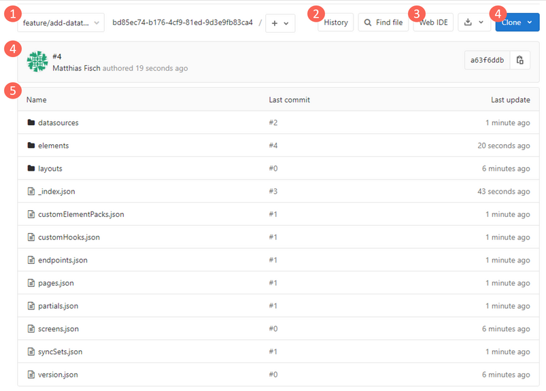Open the customElementPacks.json file
The image size is (546, 391).
tap(81, 214)
